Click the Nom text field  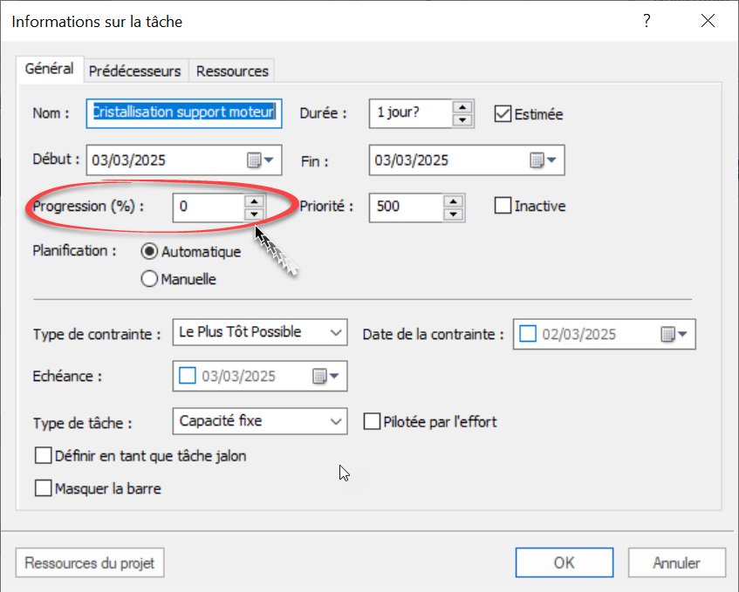185,113
